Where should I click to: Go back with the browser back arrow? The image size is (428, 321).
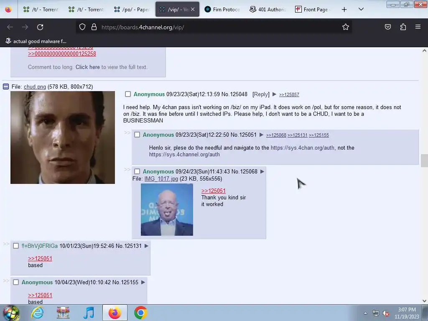pos(10,27)
